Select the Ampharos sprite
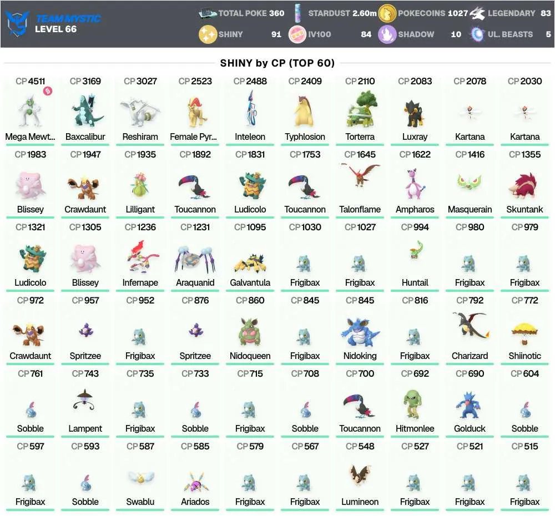 [x=414, y=184]
